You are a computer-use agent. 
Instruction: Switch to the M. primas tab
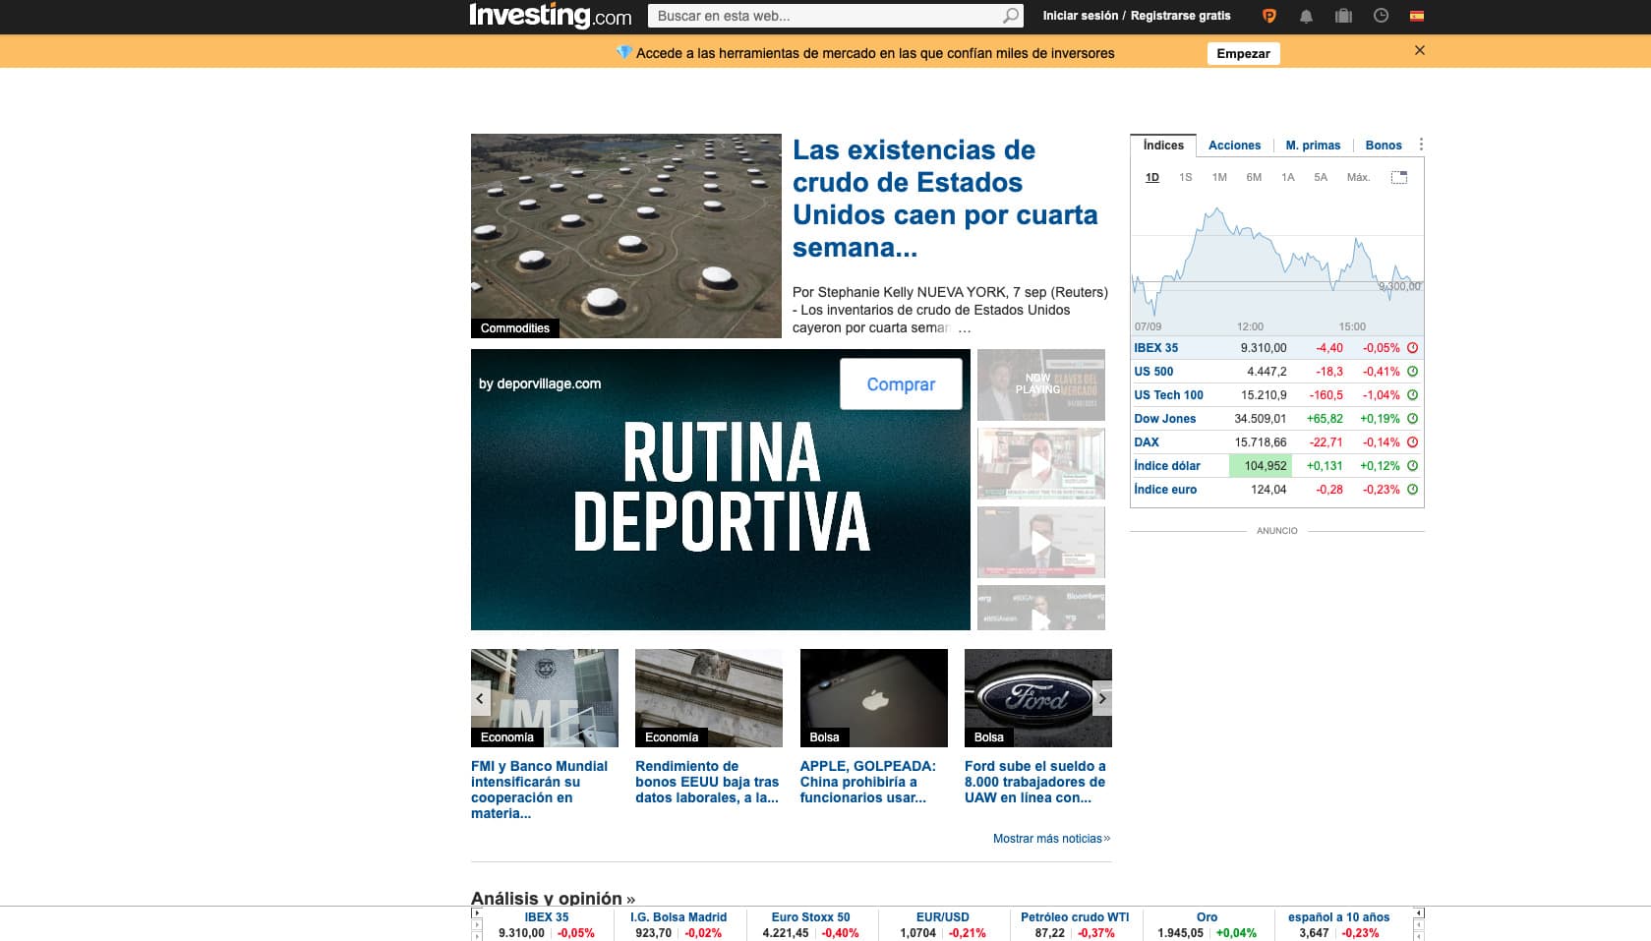(x=1313, y=146)
